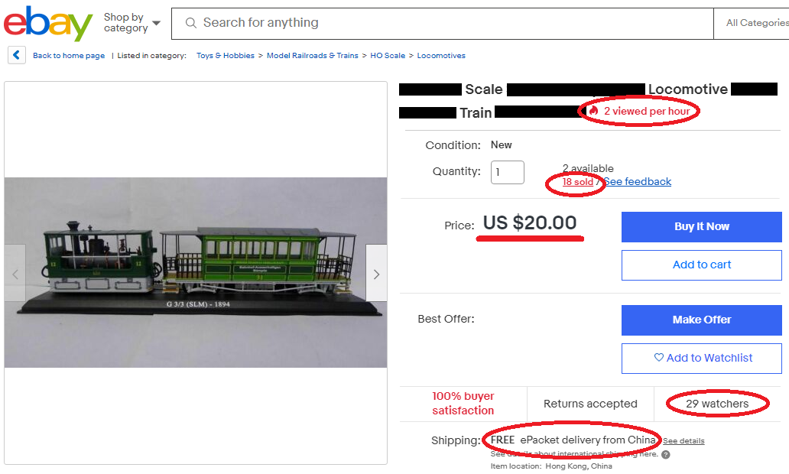This screenshot has width=789, height=474.
Task: Go to Model Railroads & Trains category
Action: 312,56
